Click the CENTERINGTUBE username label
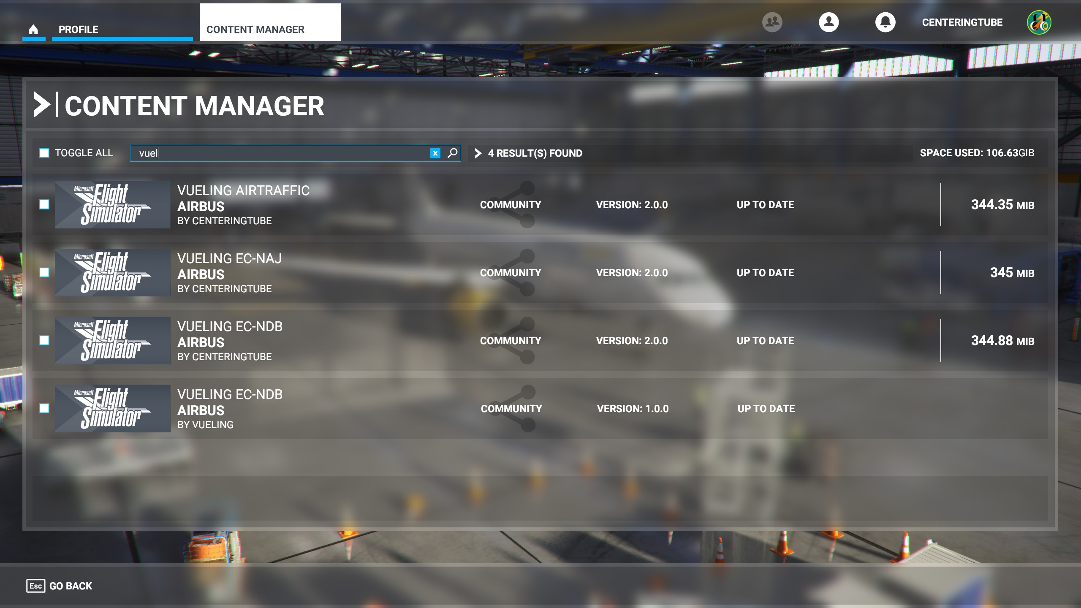1081x608 pixels. pos(962,22)
